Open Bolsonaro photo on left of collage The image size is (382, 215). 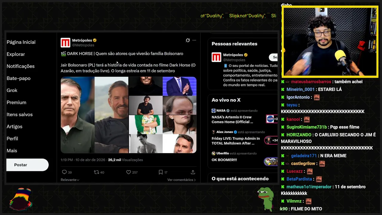click(78, 115)
